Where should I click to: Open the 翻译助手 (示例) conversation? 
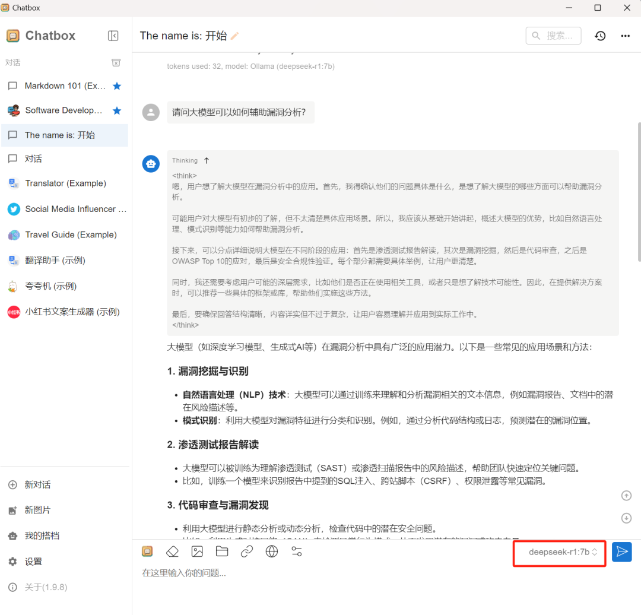(x=65, y=261)
